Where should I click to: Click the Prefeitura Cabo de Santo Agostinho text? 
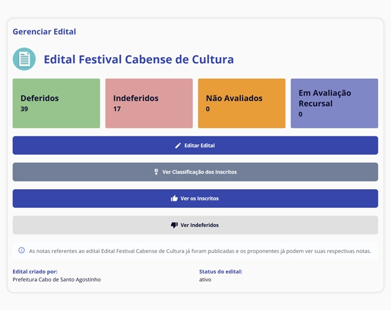(x=56, y=280)
